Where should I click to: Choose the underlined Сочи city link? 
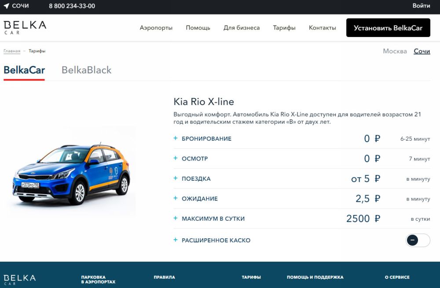pyautogui.click(x=422, y=51)
